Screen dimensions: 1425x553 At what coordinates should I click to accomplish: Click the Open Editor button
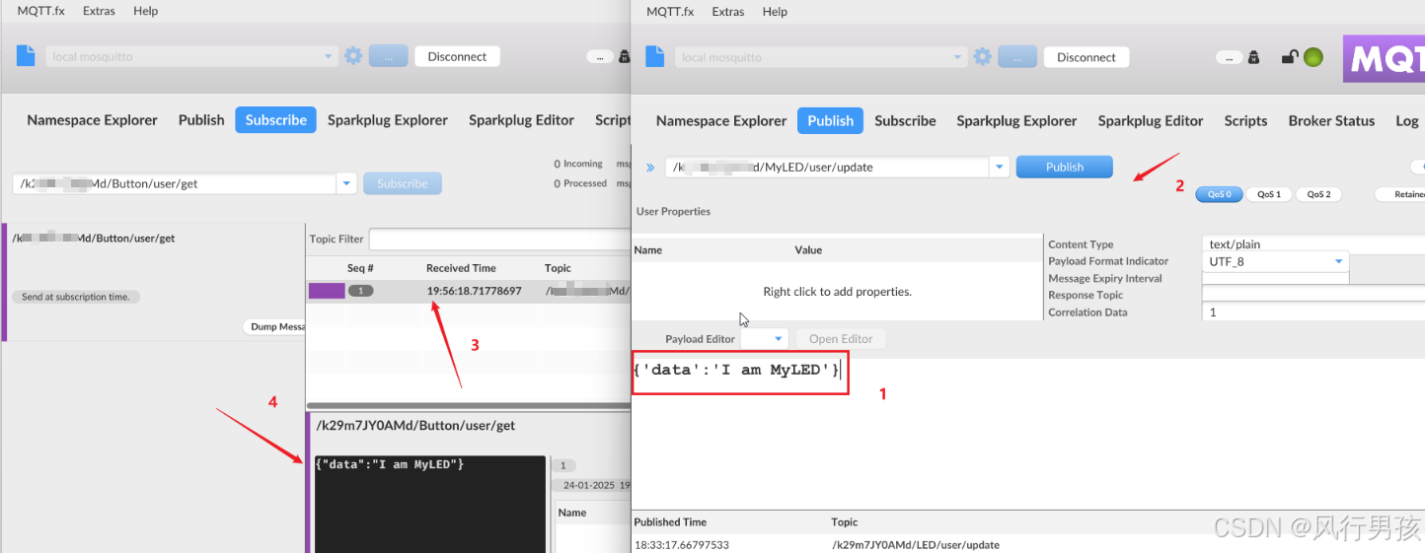(841, 338)
